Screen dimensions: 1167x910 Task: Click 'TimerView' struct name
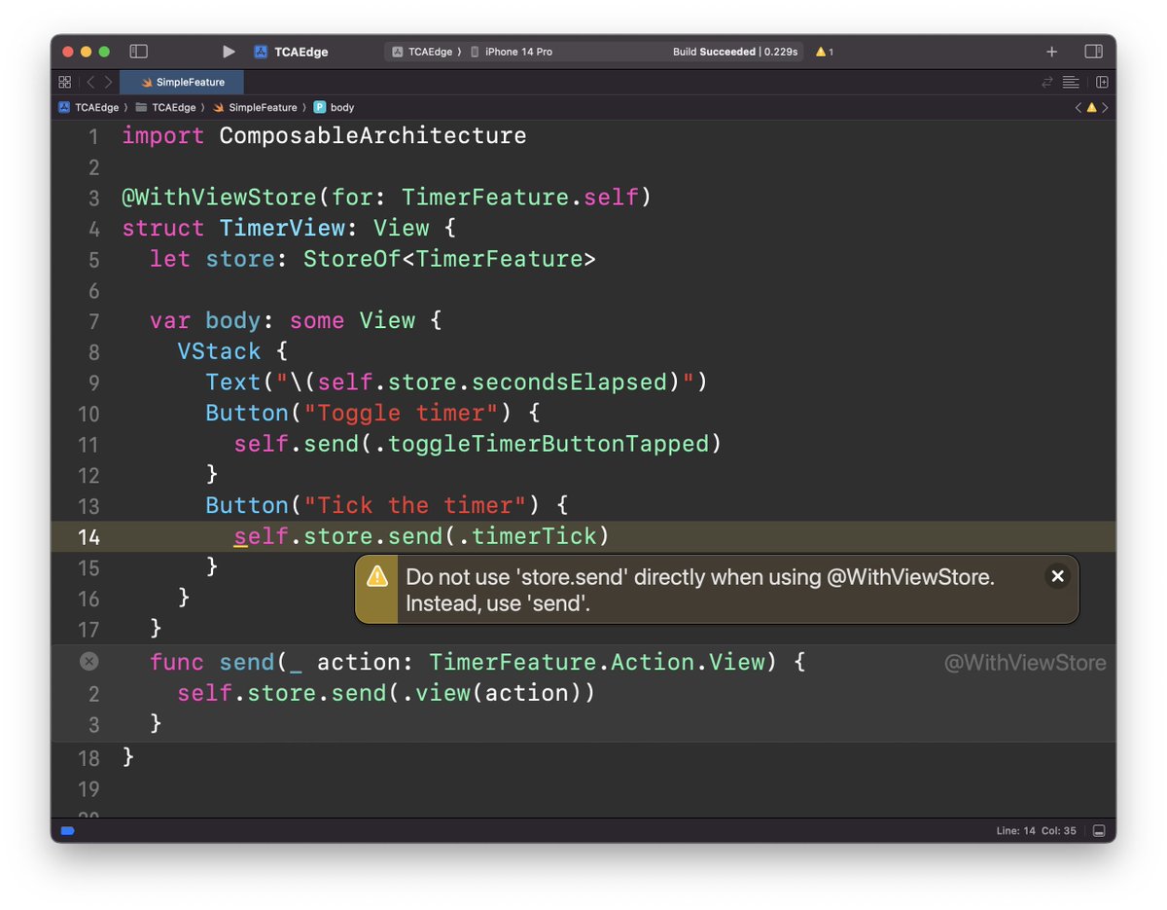coord(282,228)
